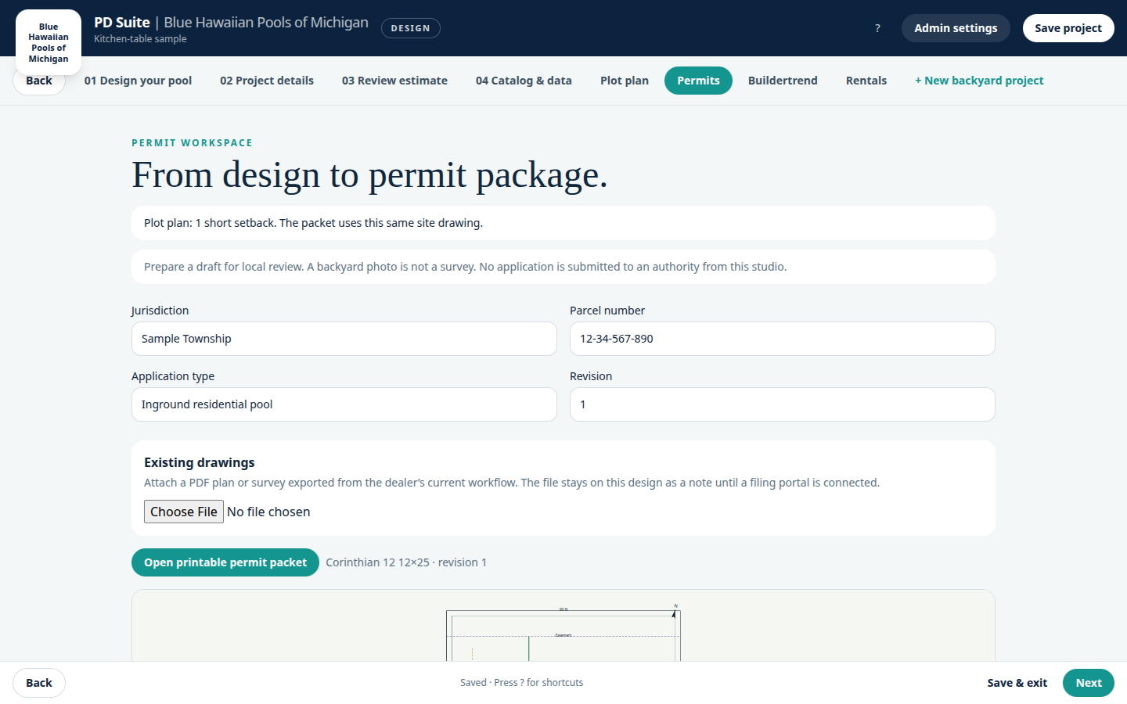This screenshot has width=1127, height=704.
Task: Click the Application type field
Action: coord(344,404)
